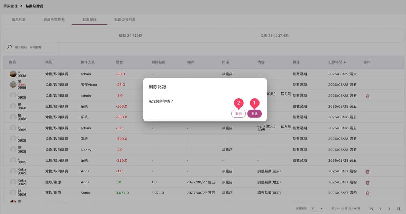
Task: Switch to 會員持有點數 tab
Action: tap(54, 20)
